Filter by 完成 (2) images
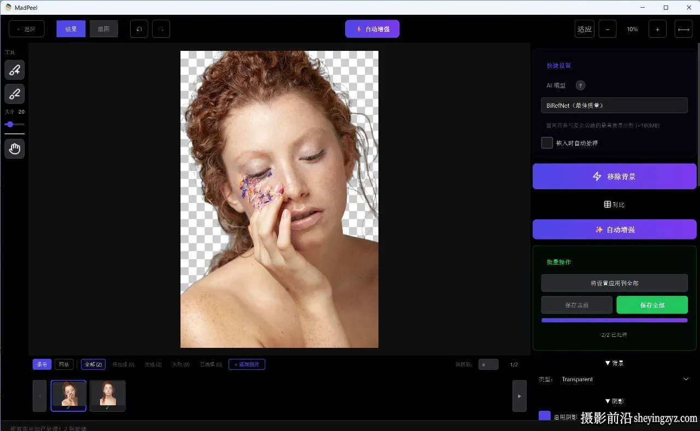700x431 pixels. 153,364
